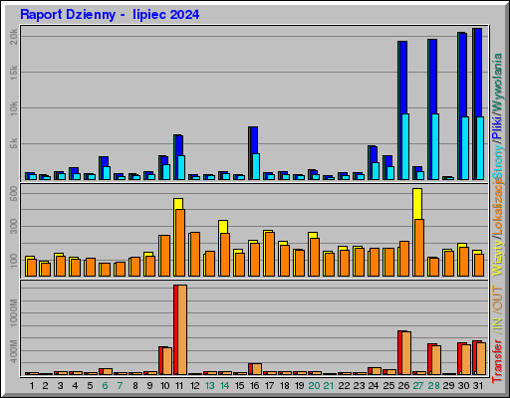Click the '1000M' transfer axis label
510x398 pixels.
click(x=14, y=312)
